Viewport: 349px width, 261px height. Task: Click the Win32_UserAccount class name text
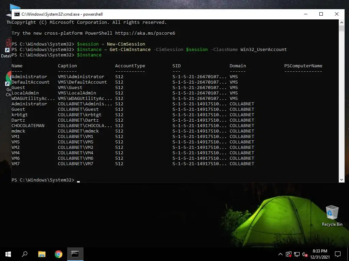[x=263, y=50]
